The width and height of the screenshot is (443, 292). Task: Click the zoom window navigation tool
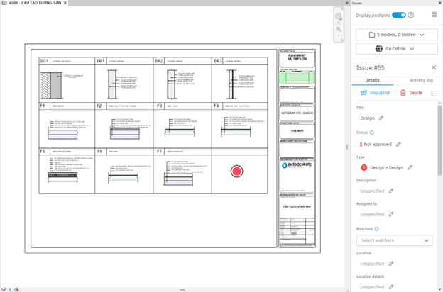click(x=339, y=29)
